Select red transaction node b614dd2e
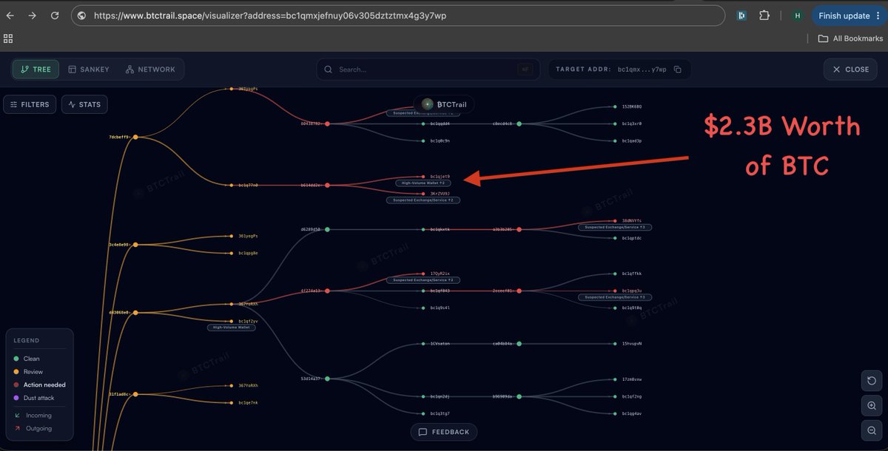The height and width of the screenshot is (451, 888). point(327,185)
